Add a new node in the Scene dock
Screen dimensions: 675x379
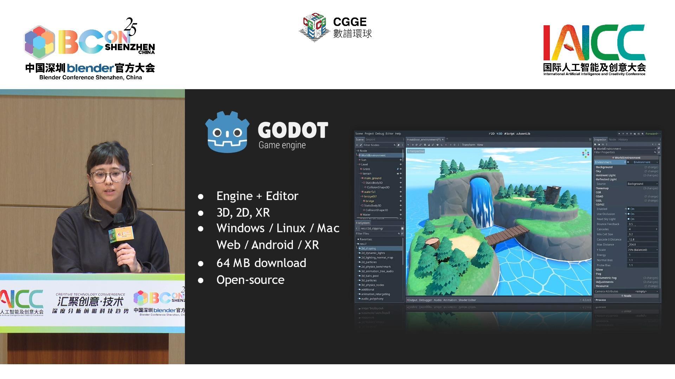(x=357, y=145)
